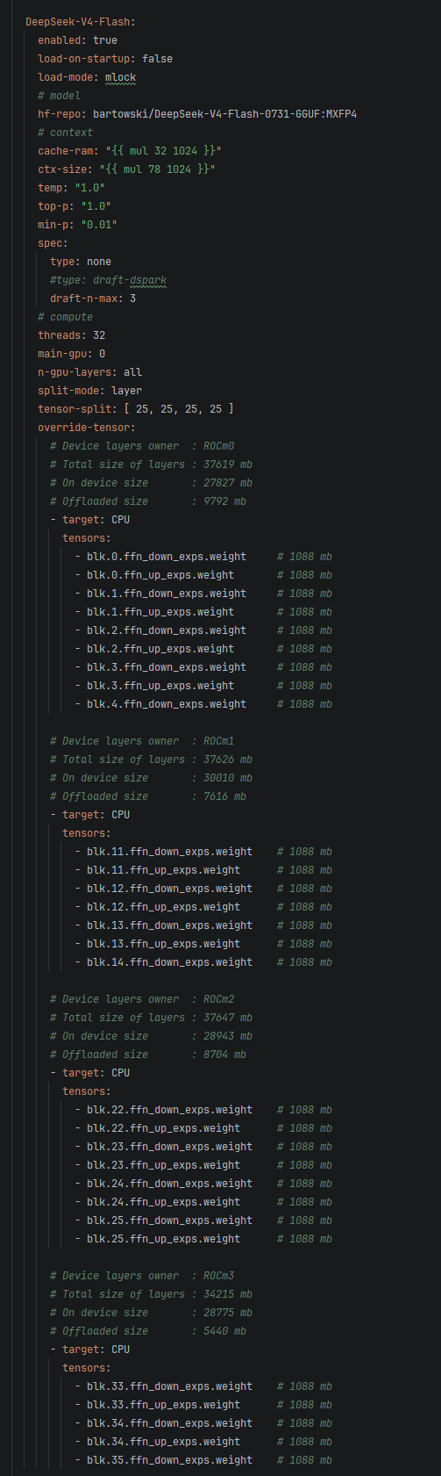Click the override-tensor key
The image size is (441, 1476).
pyautogui.click(x=87, y=428)
